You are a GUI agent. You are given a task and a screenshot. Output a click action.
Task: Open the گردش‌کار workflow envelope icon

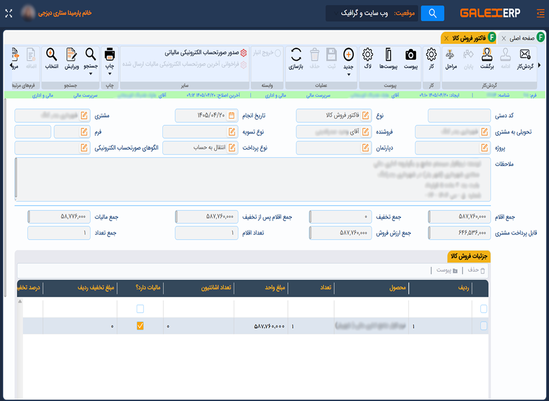point(524,55)
